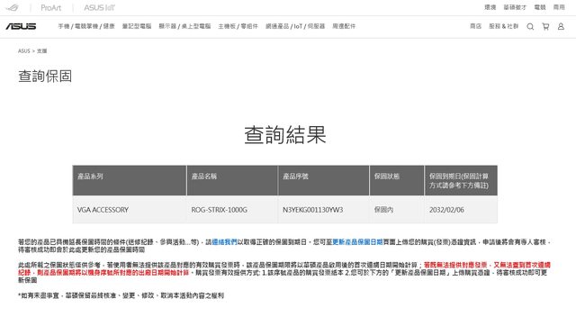
Task: Open the 手機 / 電競掌機 / 健康 menu
Action: point(86,26)
